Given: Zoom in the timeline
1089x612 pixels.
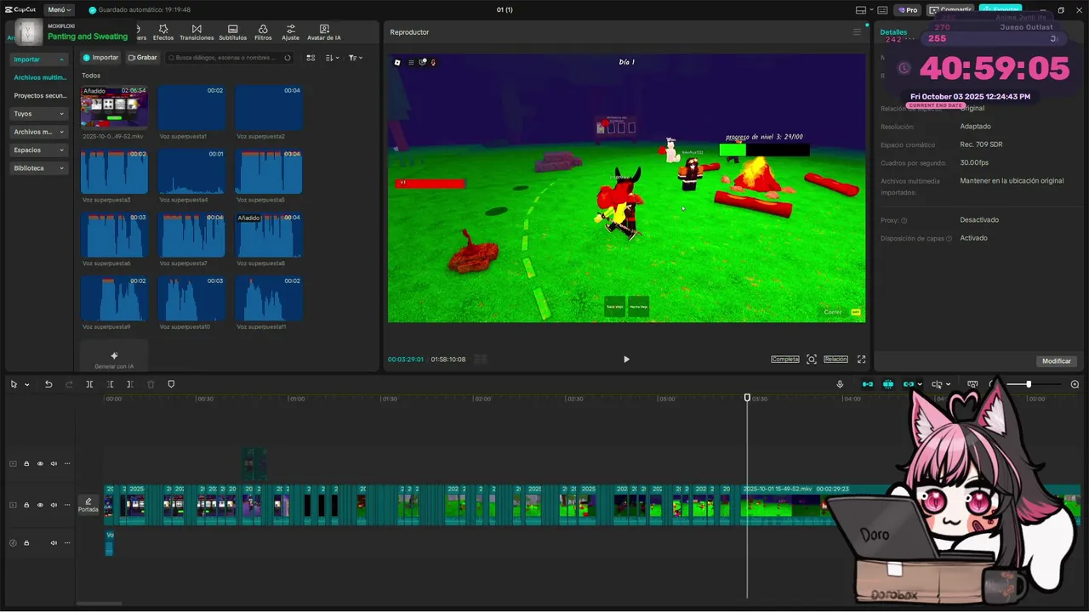Looking at the screenshot, I should click(1075, 384).
